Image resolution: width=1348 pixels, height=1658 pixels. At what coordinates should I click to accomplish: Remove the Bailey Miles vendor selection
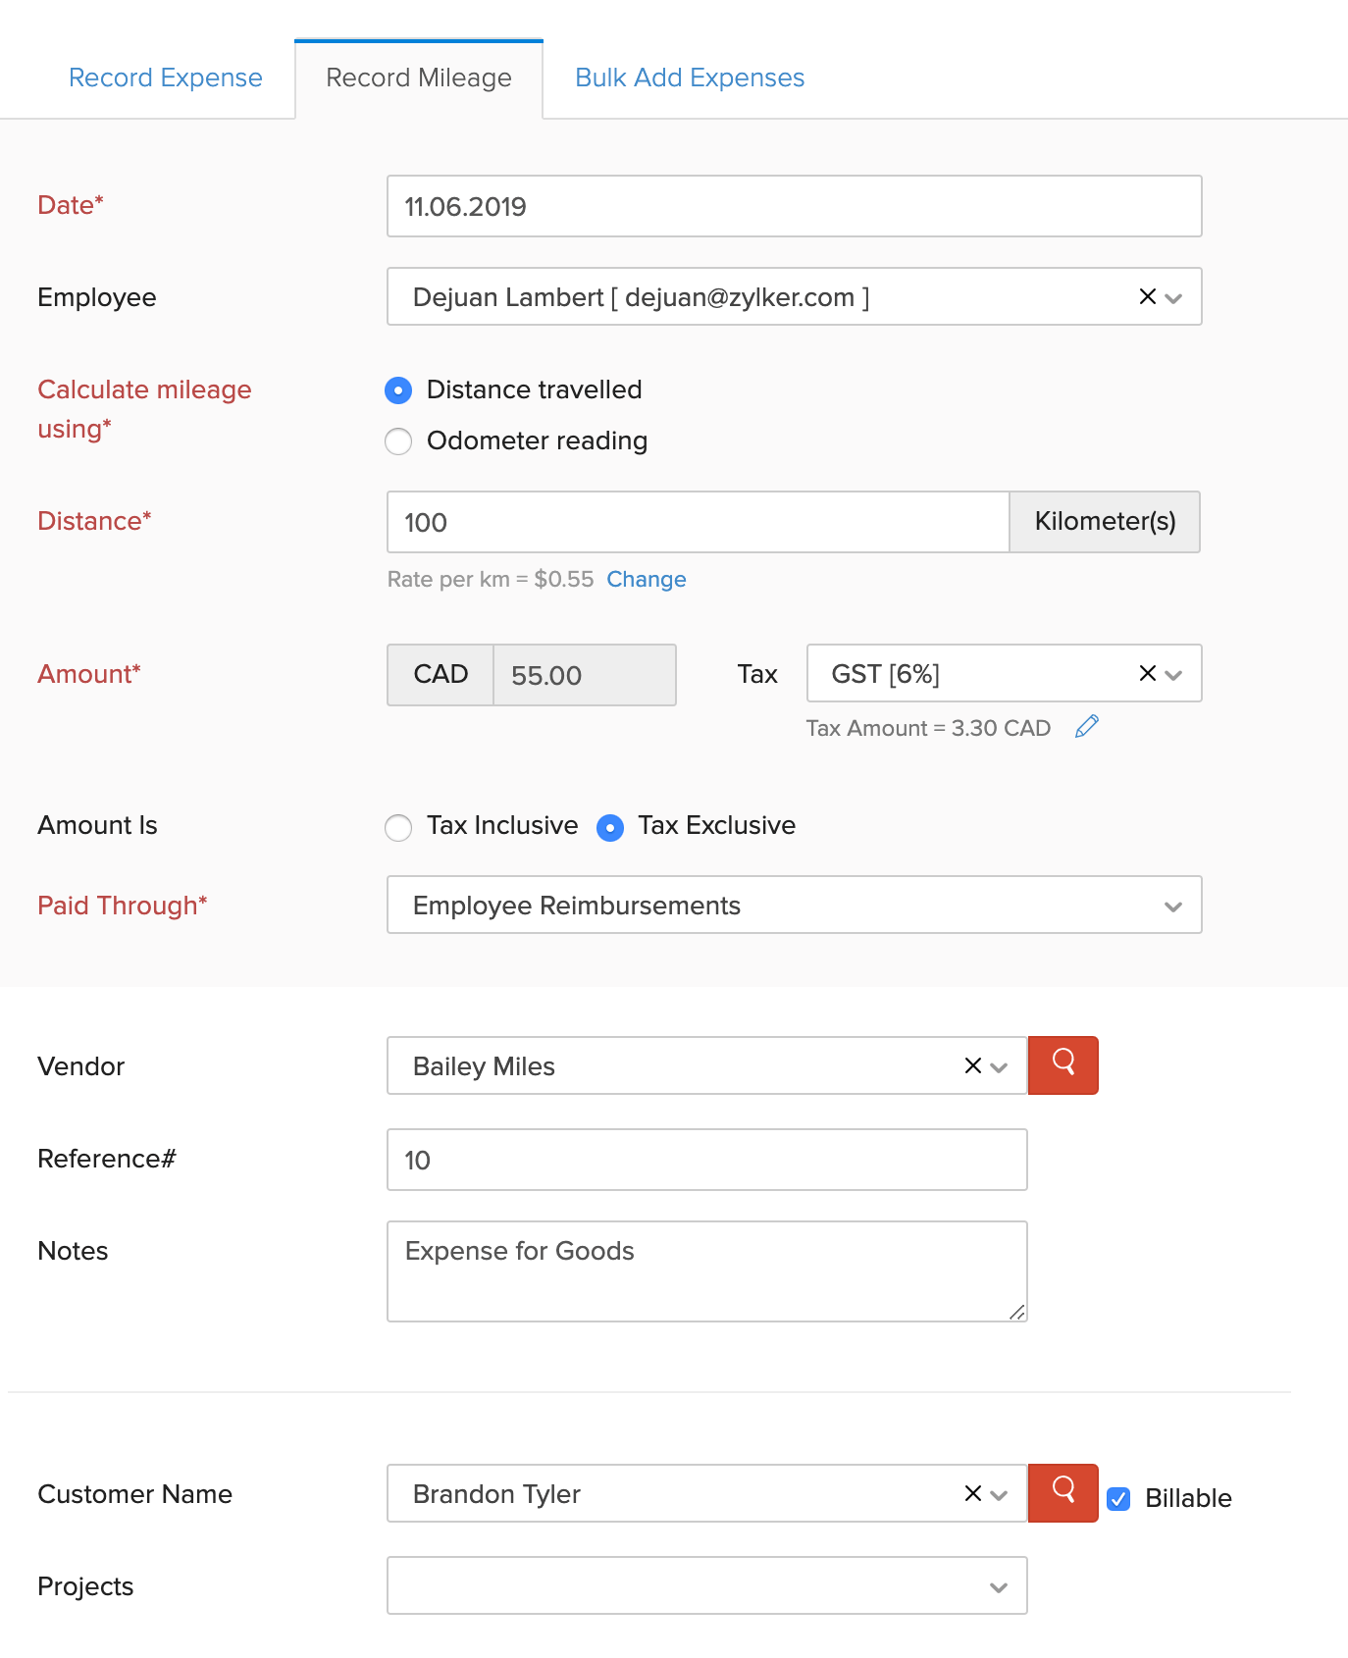[x=972, y=1066]
